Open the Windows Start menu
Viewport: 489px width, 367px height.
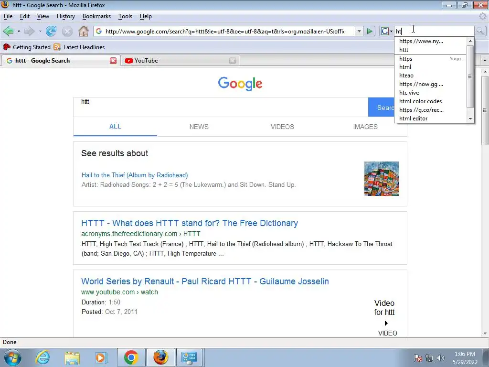tap(12, 357)
